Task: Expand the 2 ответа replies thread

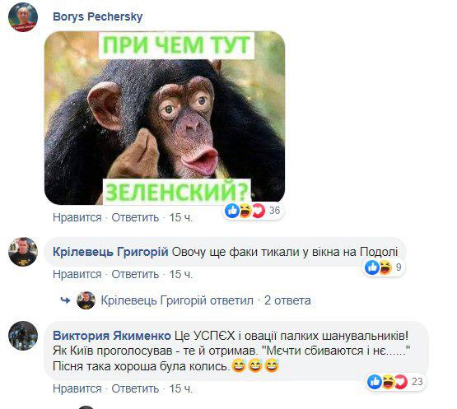Action: point(287,300)
